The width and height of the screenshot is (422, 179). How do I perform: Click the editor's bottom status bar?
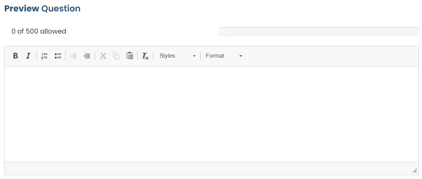(x=211, y=169)
